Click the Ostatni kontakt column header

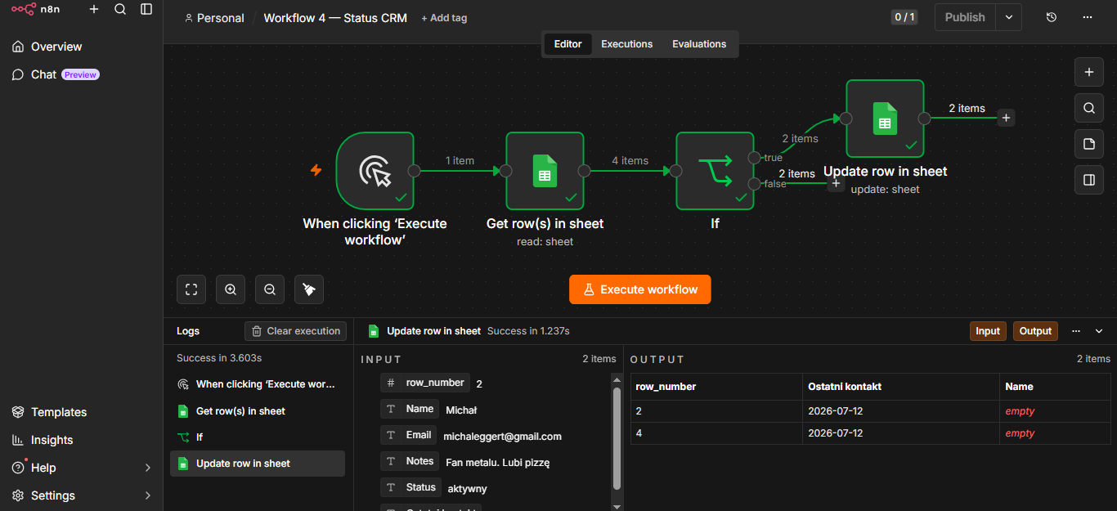click(900, 387)
